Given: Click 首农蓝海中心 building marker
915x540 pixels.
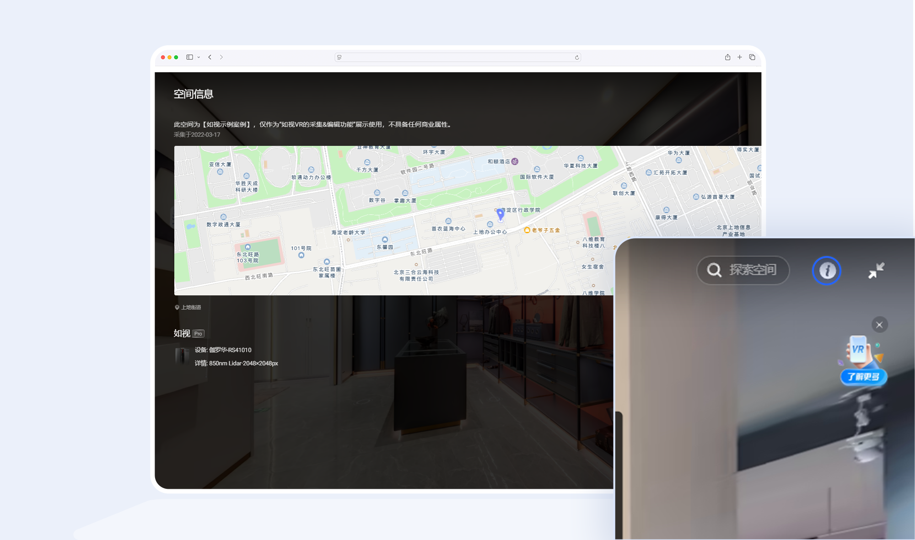Looking at the screenshot, I should click(x=448, y=221).
